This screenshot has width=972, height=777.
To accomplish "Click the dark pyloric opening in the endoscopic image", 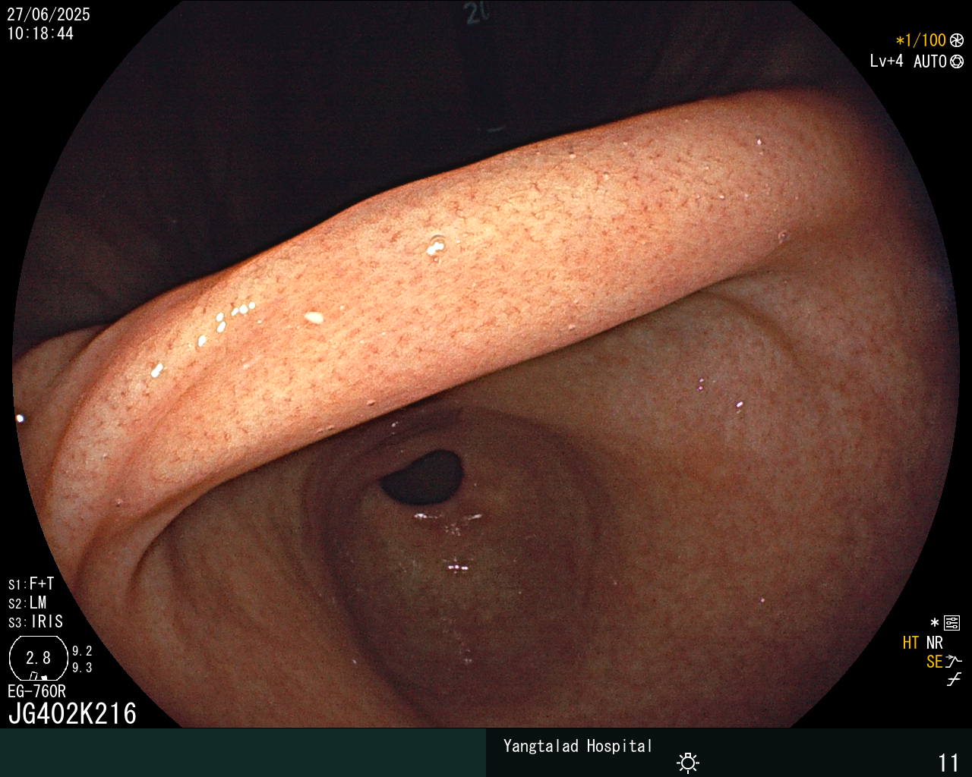I will coord(422,477).
